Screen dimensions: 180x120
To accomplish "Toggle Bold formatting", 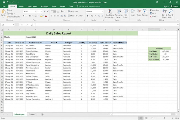I will coord(24,16).
